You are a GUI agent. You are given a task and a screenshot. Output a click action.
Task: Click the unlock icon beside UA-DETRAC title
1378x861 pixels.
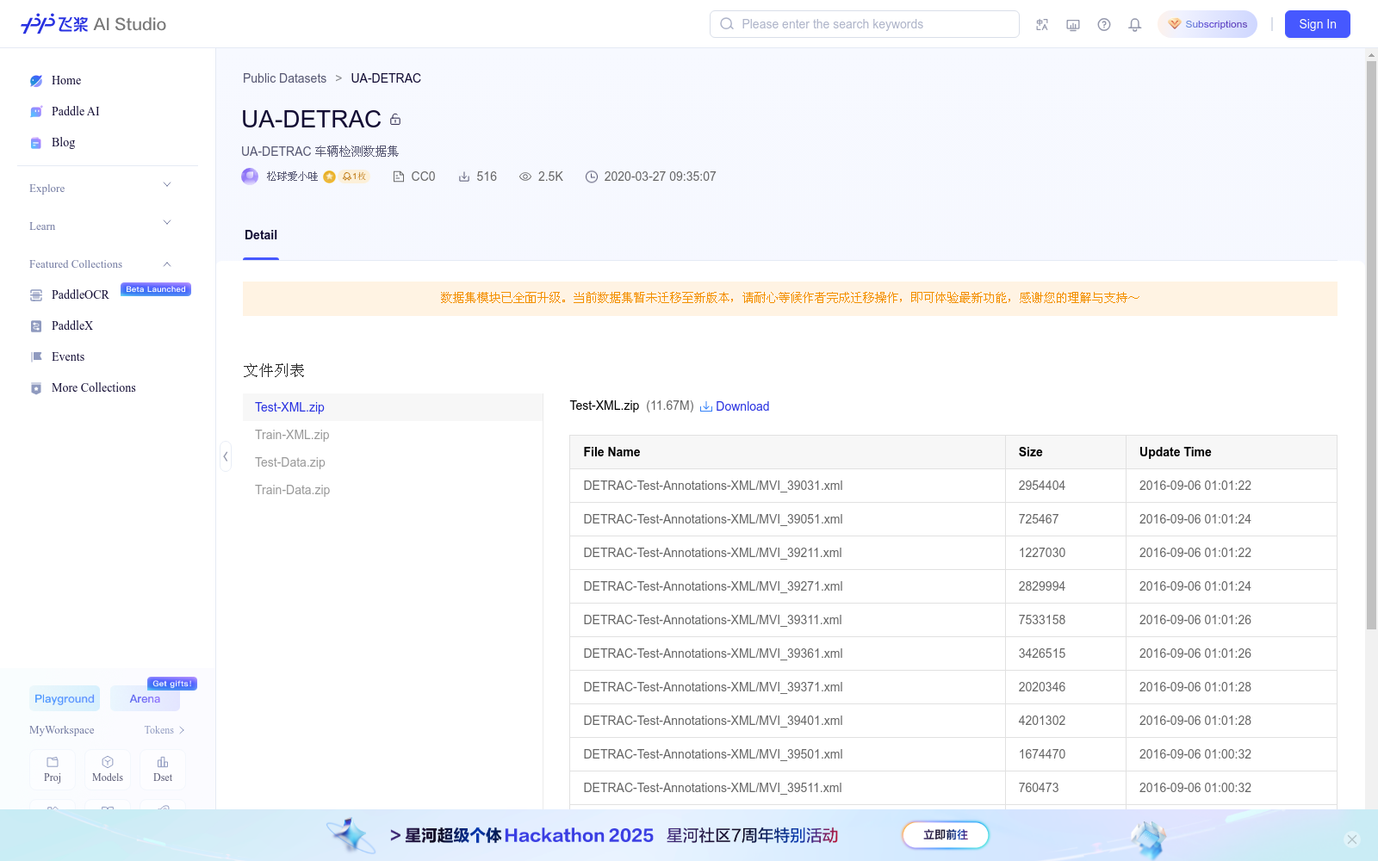[x=395, y=120]
